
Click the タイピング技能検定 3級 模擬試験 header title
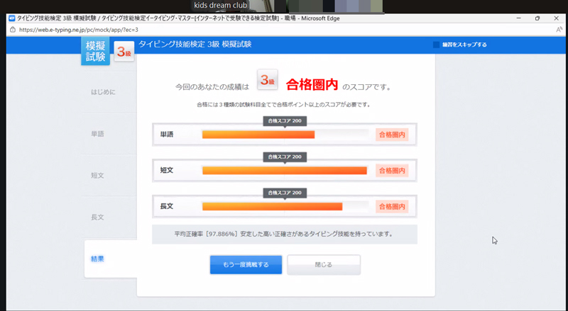[x=195, y=45]
